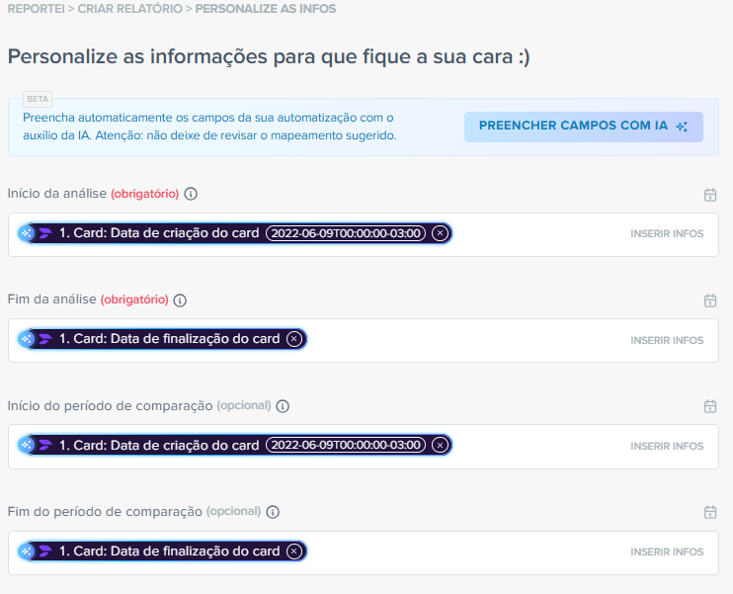Click Inserir infos in Início da análise field
Image resolution: width=733 pixels, height=594 pixels.
pyautogui.click(x=667, y=234)
